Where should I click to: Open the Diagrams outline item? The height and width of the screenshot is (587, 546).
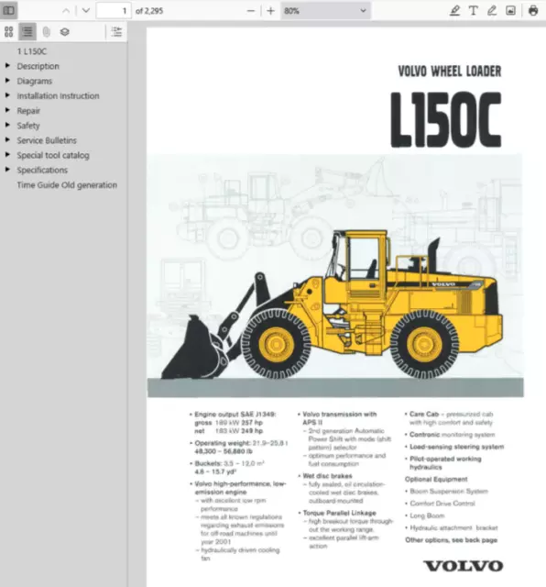point(35,82)
